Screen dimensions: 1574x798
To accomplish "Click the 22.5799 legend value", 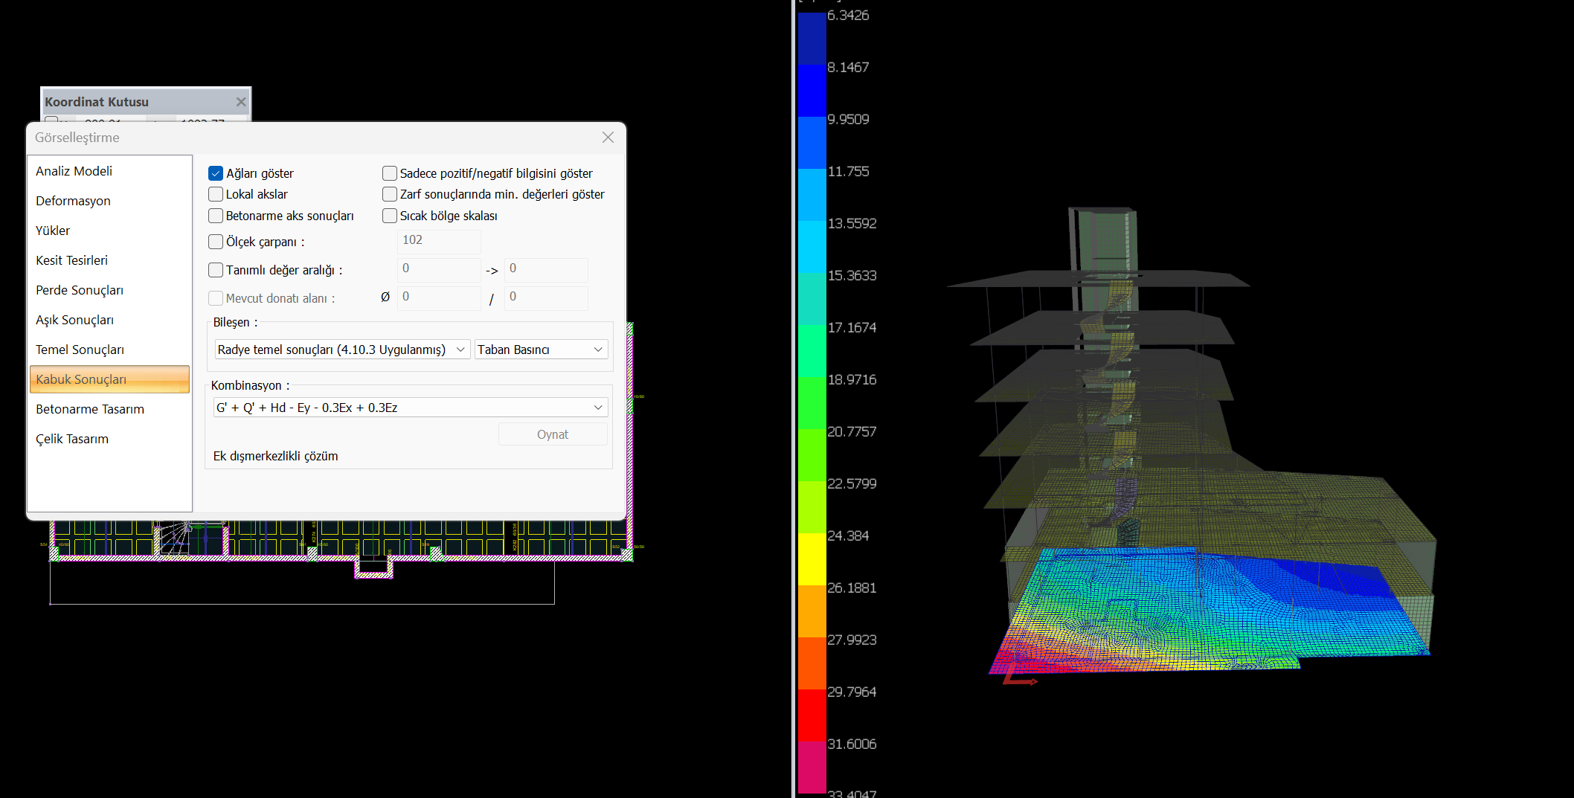I will pos(852,483).
